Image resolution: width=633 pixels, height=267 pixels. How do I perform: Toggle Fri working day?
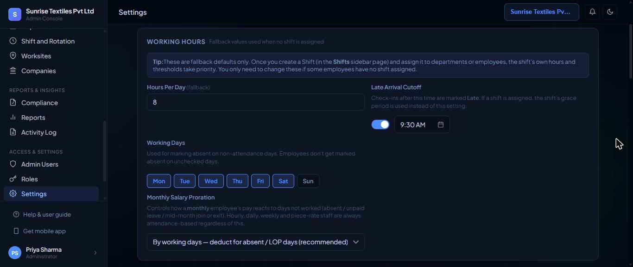click(x=260, y=181)
